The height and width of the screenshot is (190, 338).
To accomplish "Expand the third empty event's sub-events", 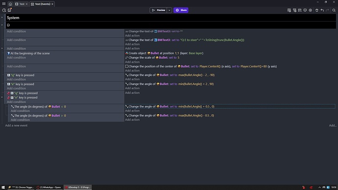I will coord(2,48).
